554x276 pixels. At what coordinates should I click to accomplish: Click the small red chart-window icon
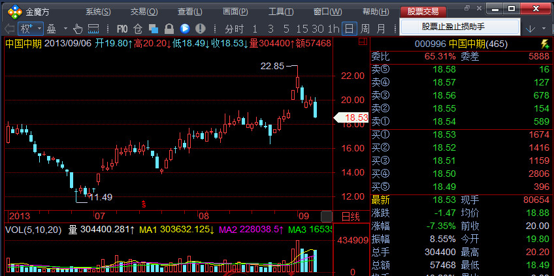point(363,42)
